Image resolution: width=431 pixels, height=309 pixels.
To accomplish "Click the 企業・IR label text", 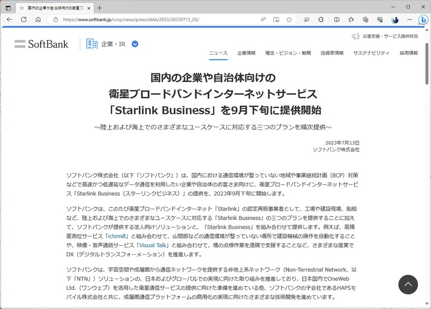I will (113, 44).
